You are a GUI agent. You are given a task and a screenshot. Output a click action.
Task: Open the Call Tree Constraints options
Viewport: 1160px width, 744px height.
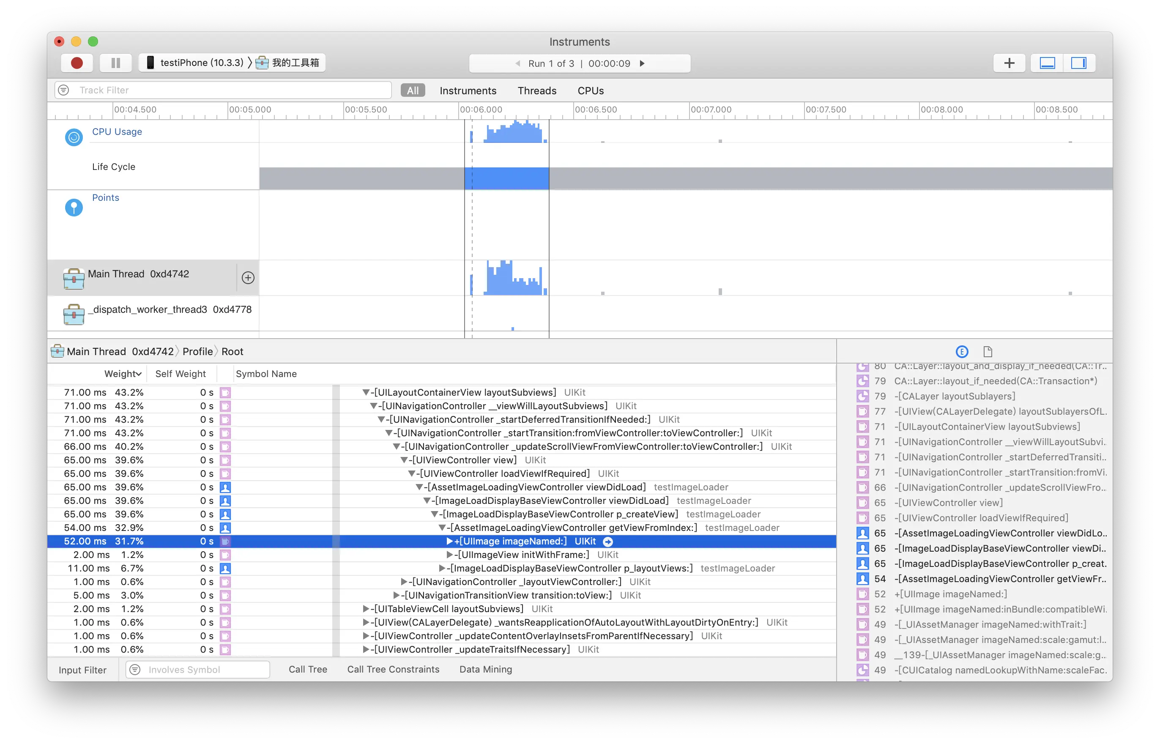(393, 670)
